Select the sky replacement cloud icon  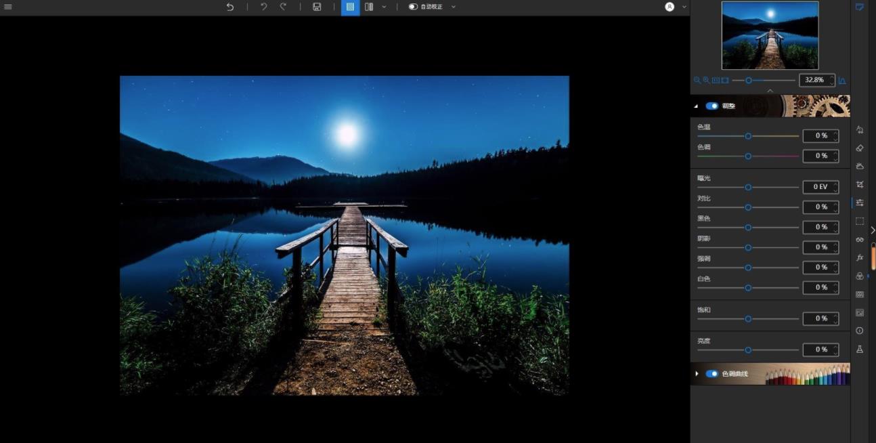tap(860, 166)
